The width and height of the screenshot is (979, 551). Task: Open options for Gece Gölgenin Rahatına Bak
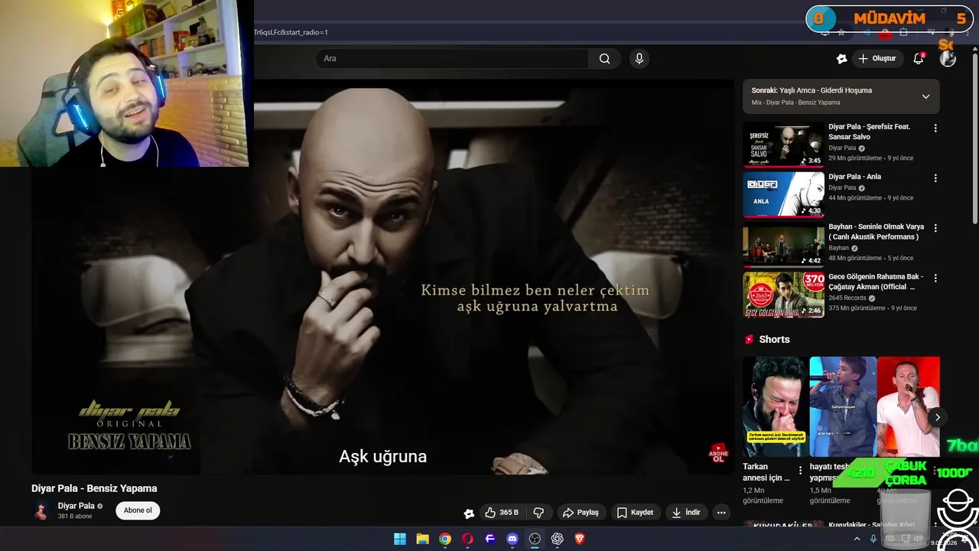tap(935, 279)
